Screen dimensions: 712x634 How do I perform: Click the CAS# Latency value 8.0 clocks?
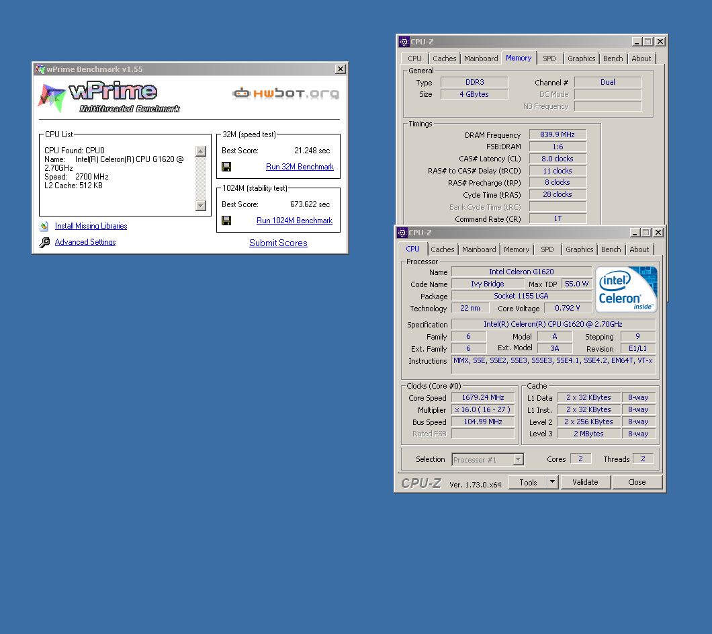[x=558, y=159]
